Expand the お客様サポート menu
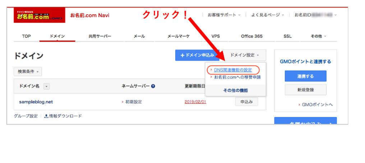 pos(224,15)
